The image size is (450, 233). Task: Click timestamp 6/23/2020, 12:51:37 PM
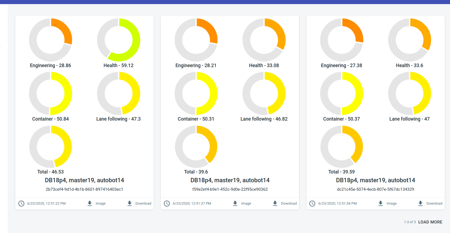(192, 204)
